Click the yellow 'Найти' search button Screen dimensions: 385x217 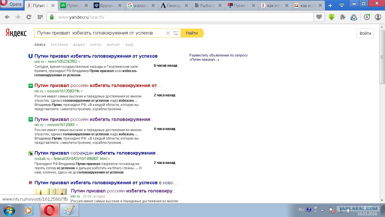pos(192,33)
